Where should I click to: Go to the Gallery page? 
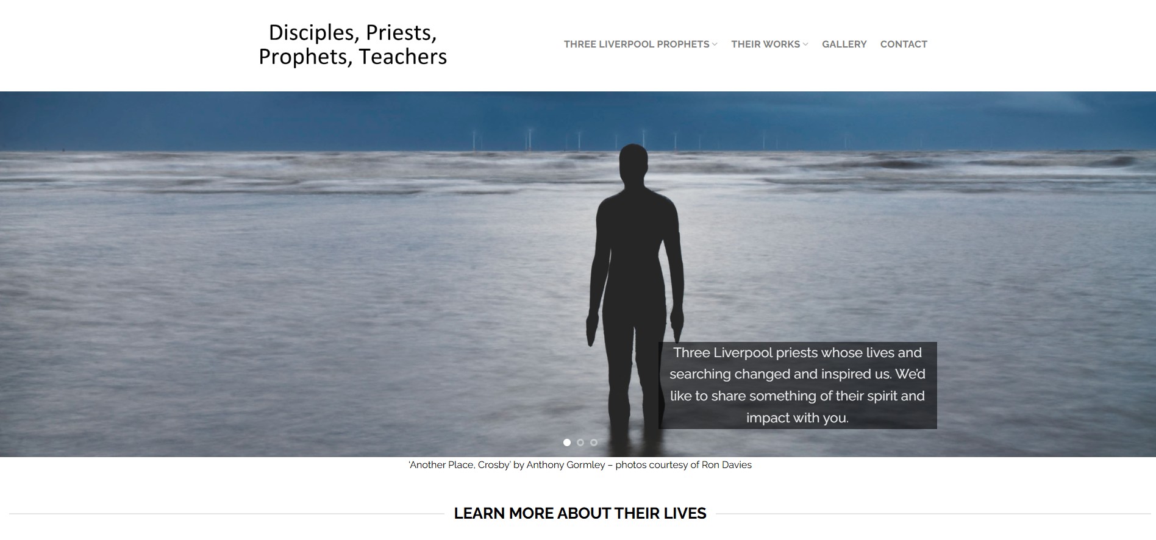pos(844,44)
